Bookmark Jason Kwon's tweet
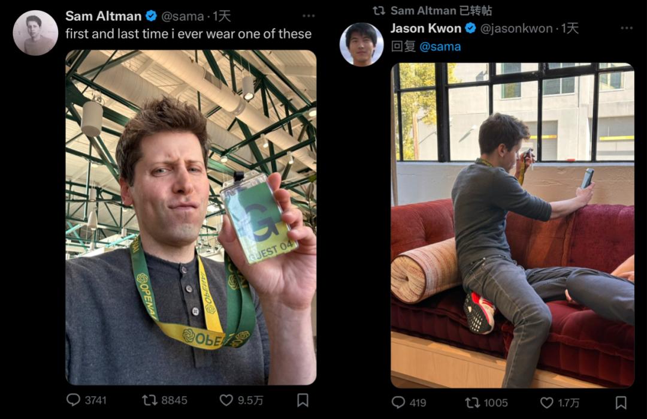 pos(621,402)
